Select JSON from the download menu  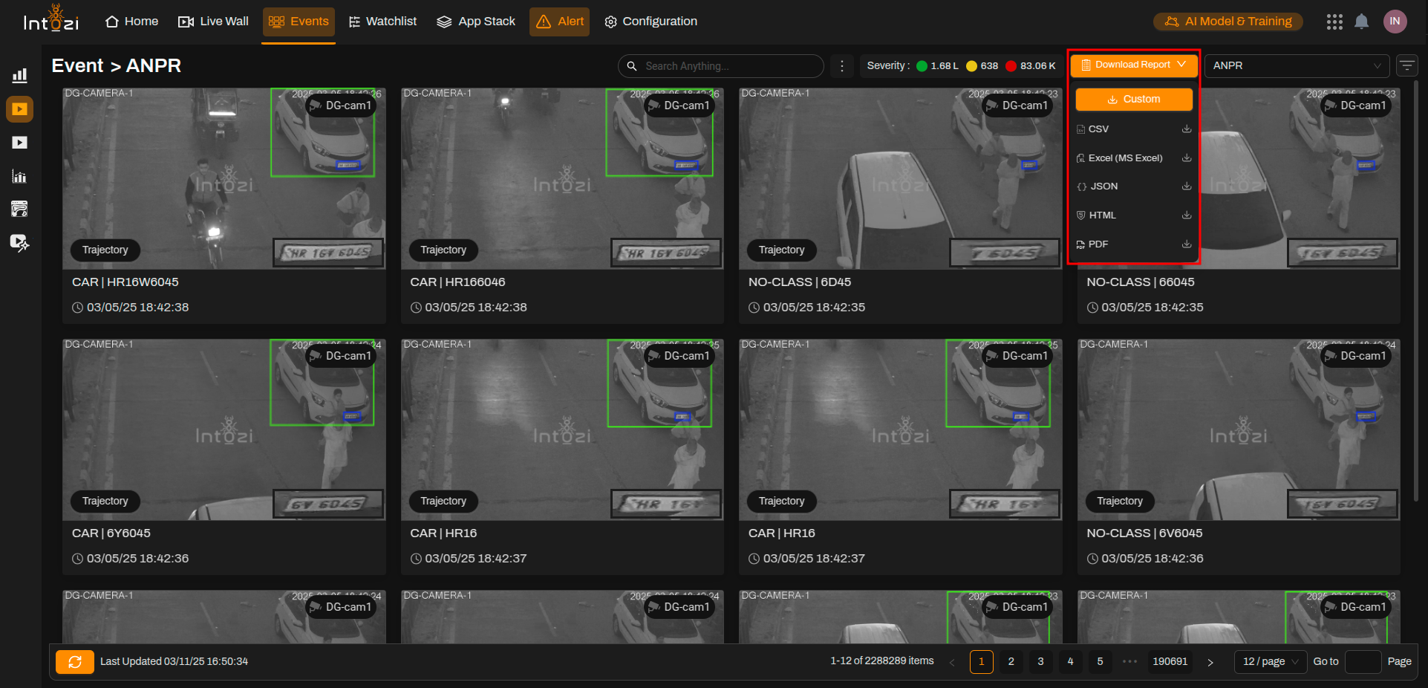(x=1103, y=186)
